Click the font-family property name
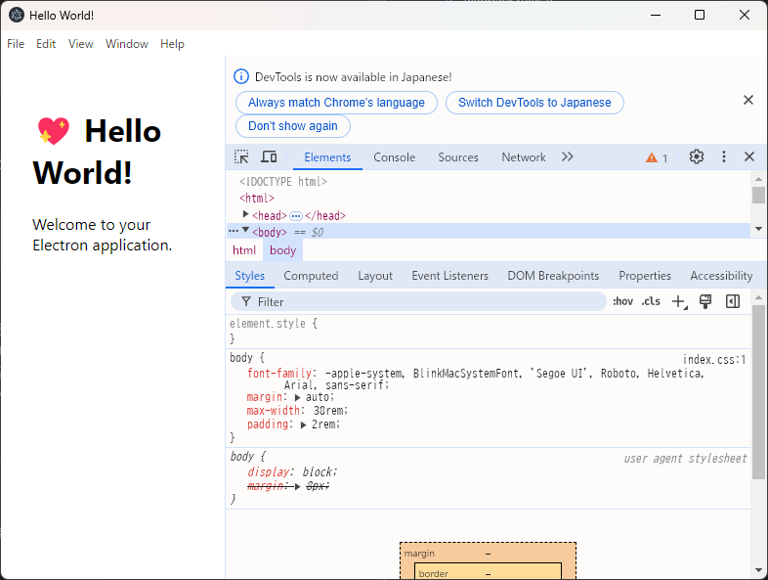Viewport: 768px width, 580px height. click(x=279, y=374)
